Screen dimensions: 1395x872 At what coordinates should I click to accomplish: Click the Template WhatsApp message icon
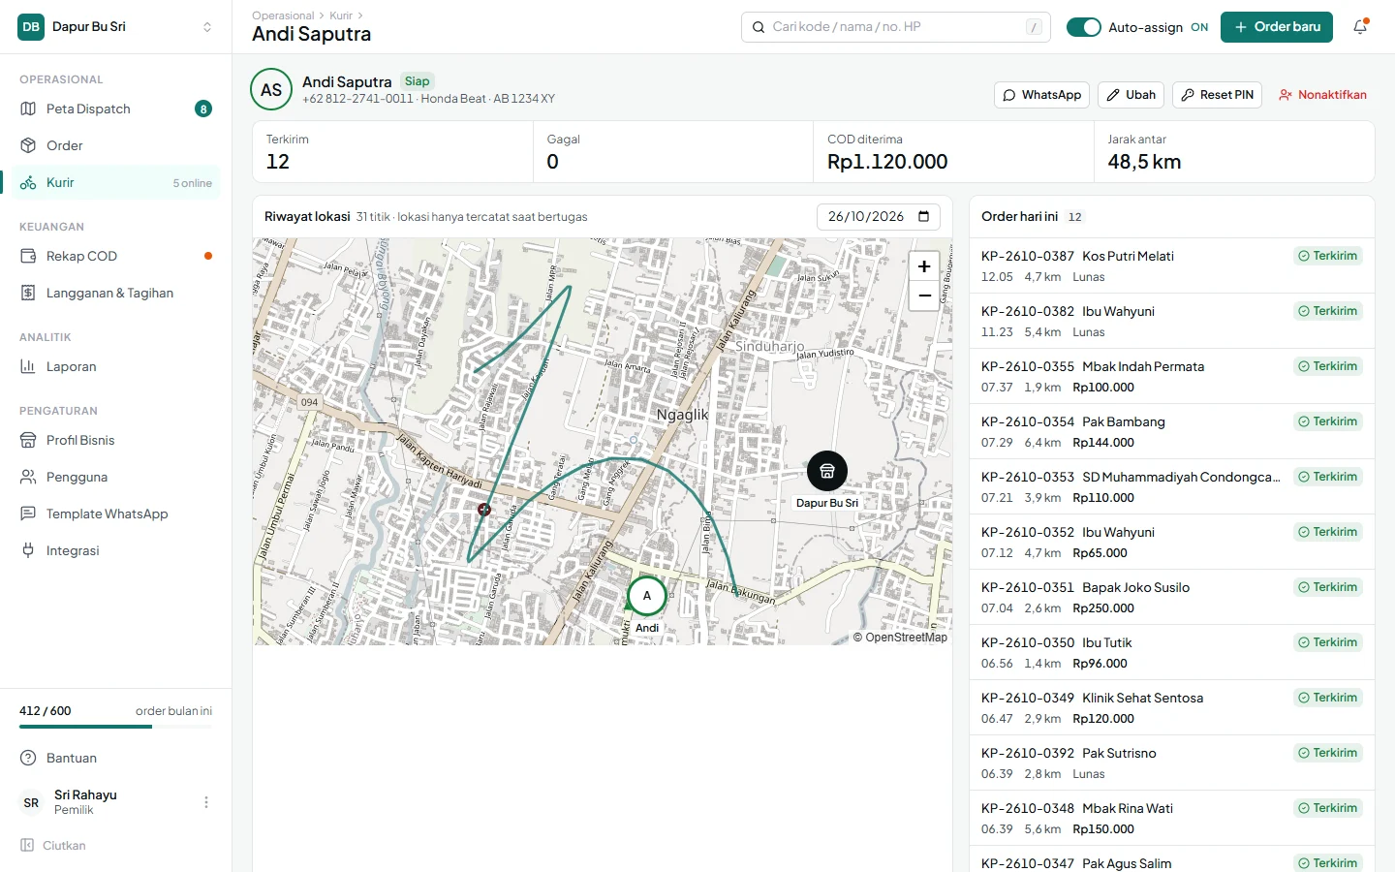pyautogui.click(x=28, y=514)
